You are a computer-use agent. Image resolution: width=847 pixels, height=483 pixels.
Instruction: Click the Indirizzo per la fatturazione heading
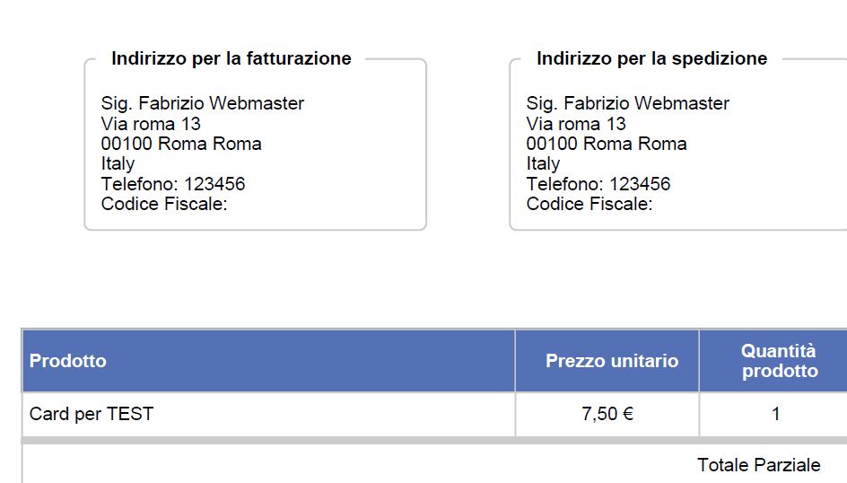point(231,58)
